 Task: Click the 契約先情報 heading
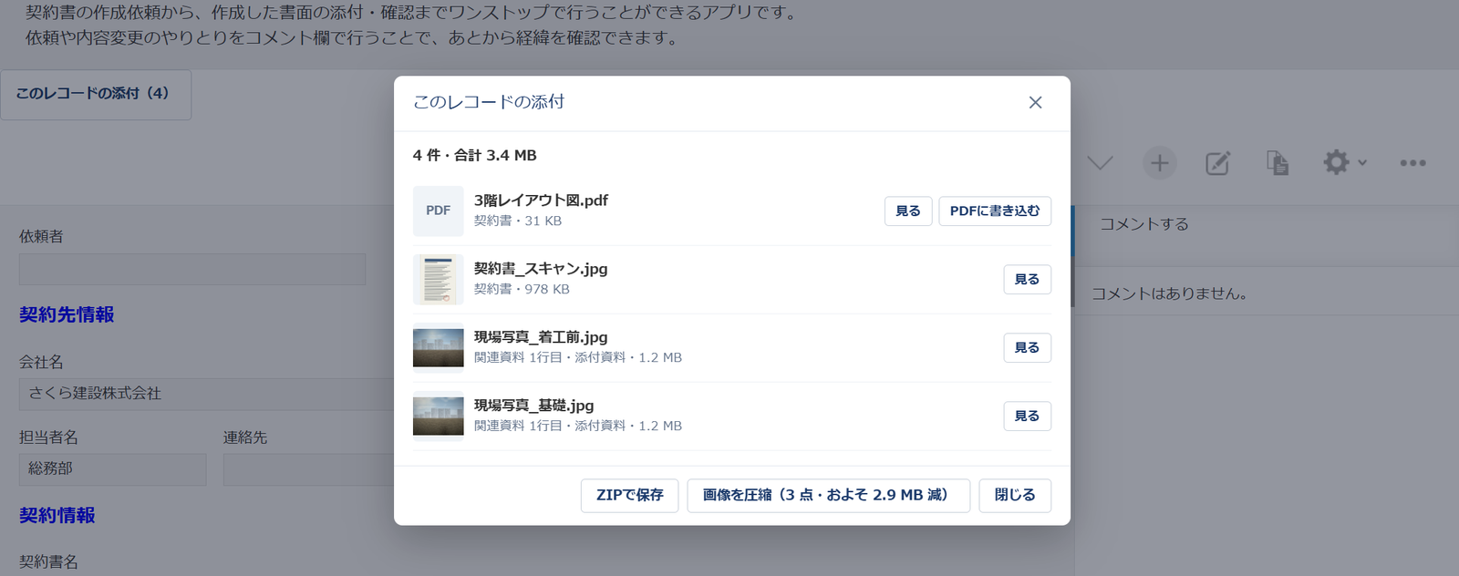tap(67, 315)
